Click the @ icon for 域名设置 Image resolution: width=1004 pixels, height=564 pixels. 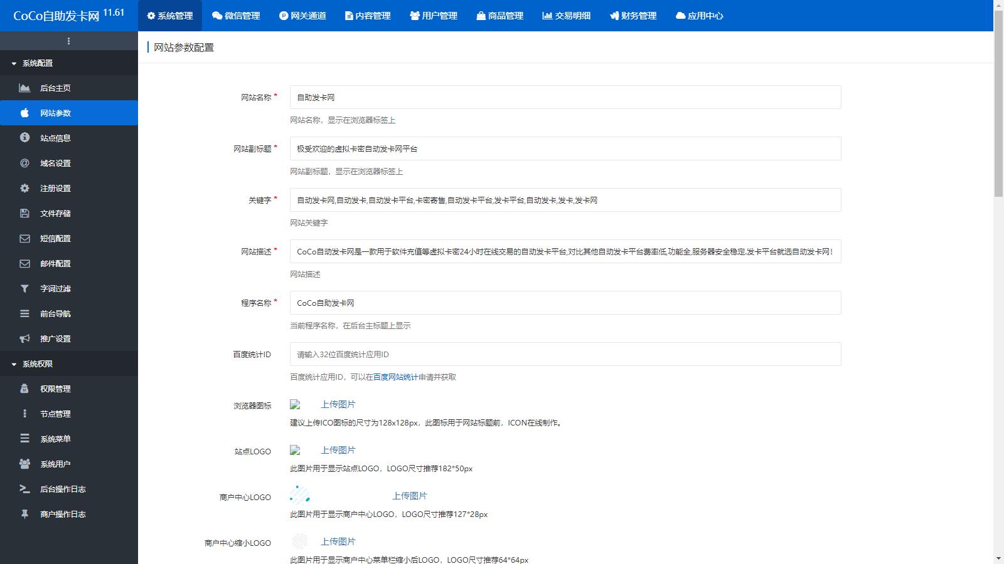(24, 163)
